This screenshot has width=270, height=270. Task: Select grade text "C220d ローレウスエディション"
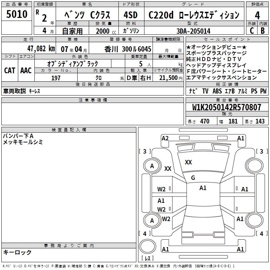[x=194, y=15]
